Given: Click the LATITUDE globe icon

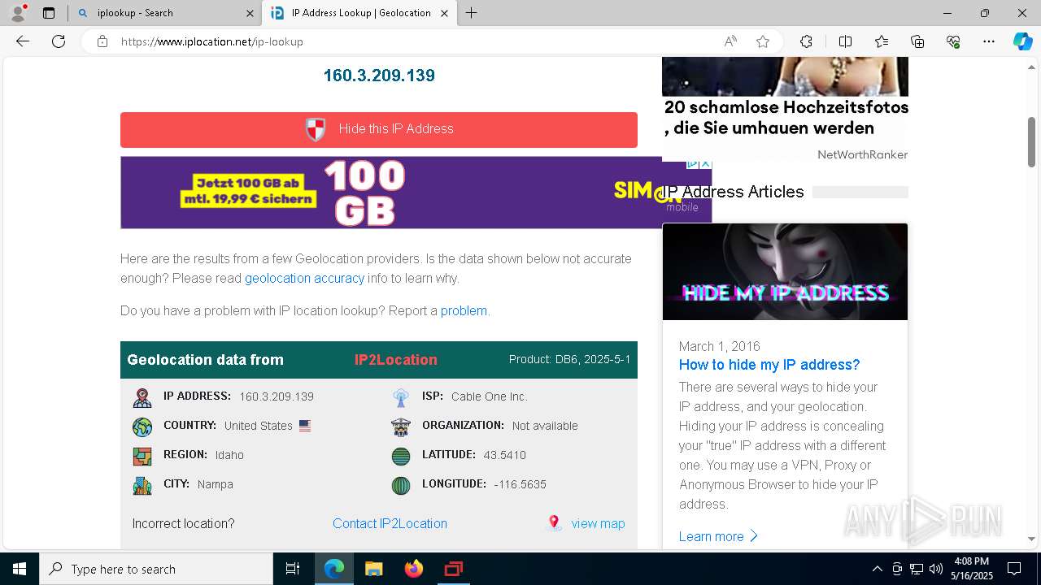Looking at the screenshot, I should (401, 456).
